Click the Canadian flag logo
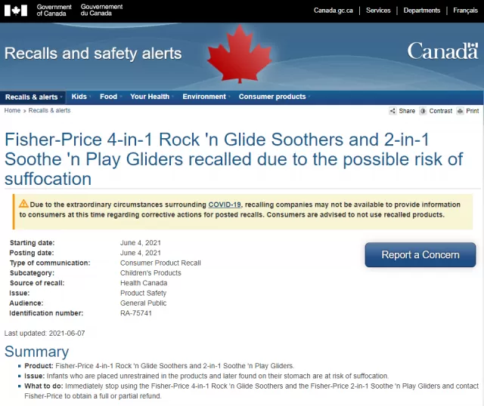 (16, 10)
